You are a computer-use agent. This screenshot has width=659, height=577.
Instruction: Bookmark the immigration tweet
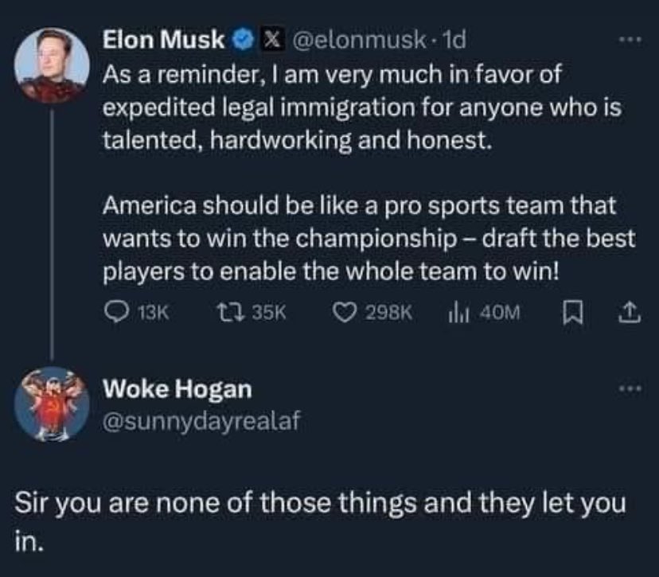pos(572,313)
